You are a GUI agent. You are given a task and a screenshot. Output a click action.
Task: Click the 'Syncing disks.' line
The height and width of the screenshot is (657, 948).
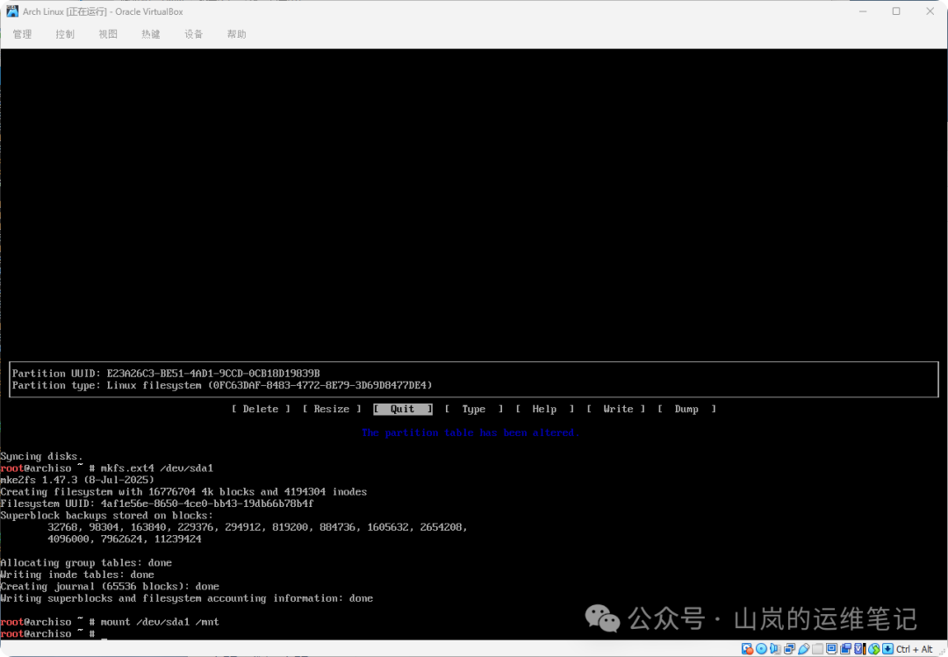pyautogui.click(x=42, y=456)
